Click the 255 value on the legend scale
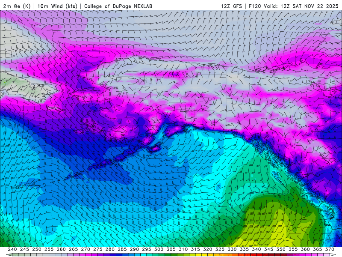This screenshot has height=257, width=342. (x=49, y=249)
